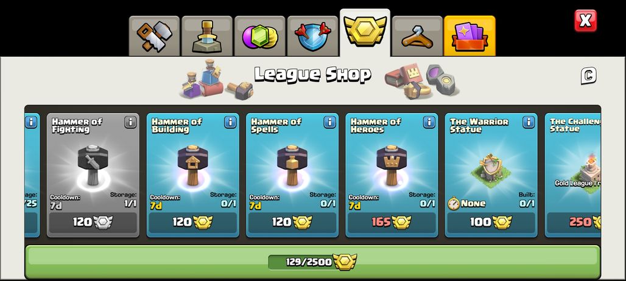
Task: Show info for Hammer of Building
Action: [230, 122]
